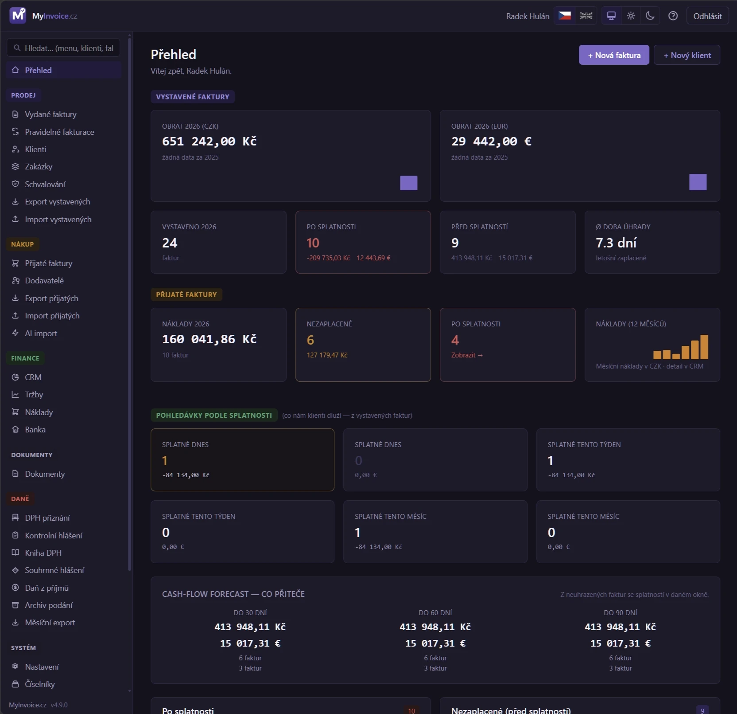This screenshot has height=714, width=737.
Task: Click the Zakázky layers icon
Action: [x=16, y=167]
